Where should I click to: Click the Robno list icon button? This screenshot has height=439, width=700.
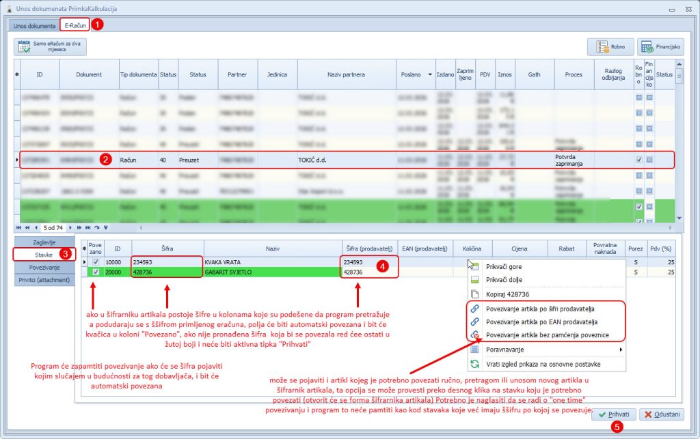(602, 47)
